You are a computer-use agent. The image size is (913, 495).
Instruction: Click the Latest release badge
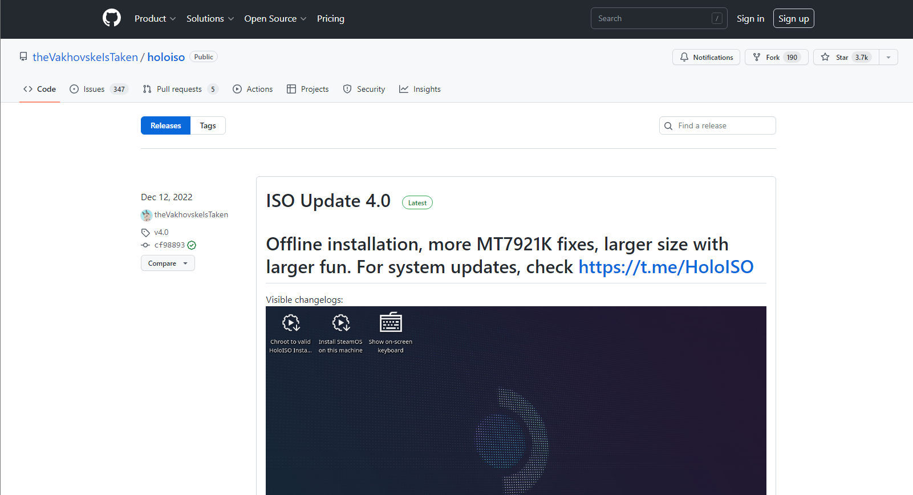pyautogui.click(x=417, y=202)
